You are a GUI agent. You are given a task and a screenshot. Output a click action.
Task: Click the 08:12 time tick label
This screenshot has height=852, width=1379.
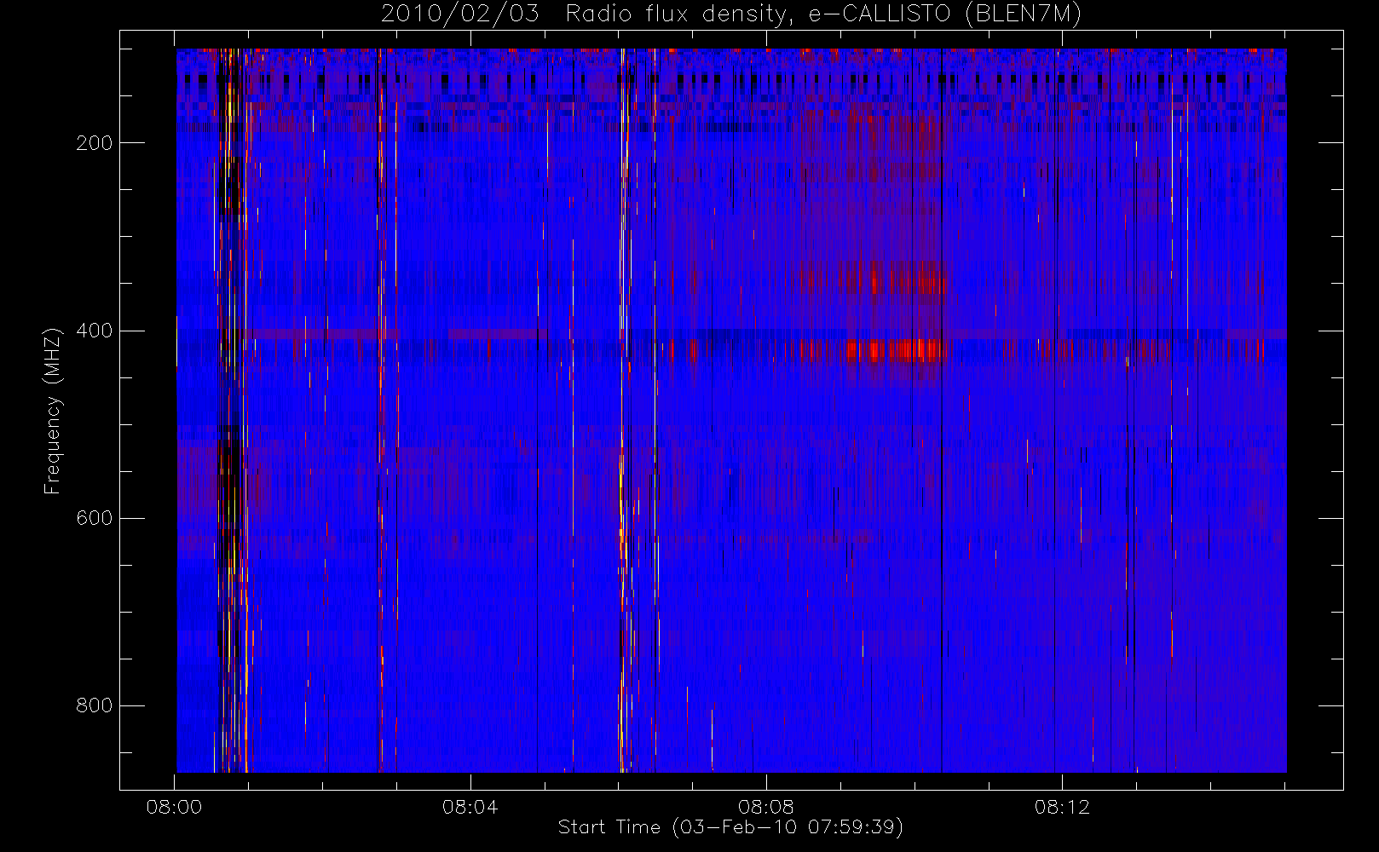tap(1062, 807)
